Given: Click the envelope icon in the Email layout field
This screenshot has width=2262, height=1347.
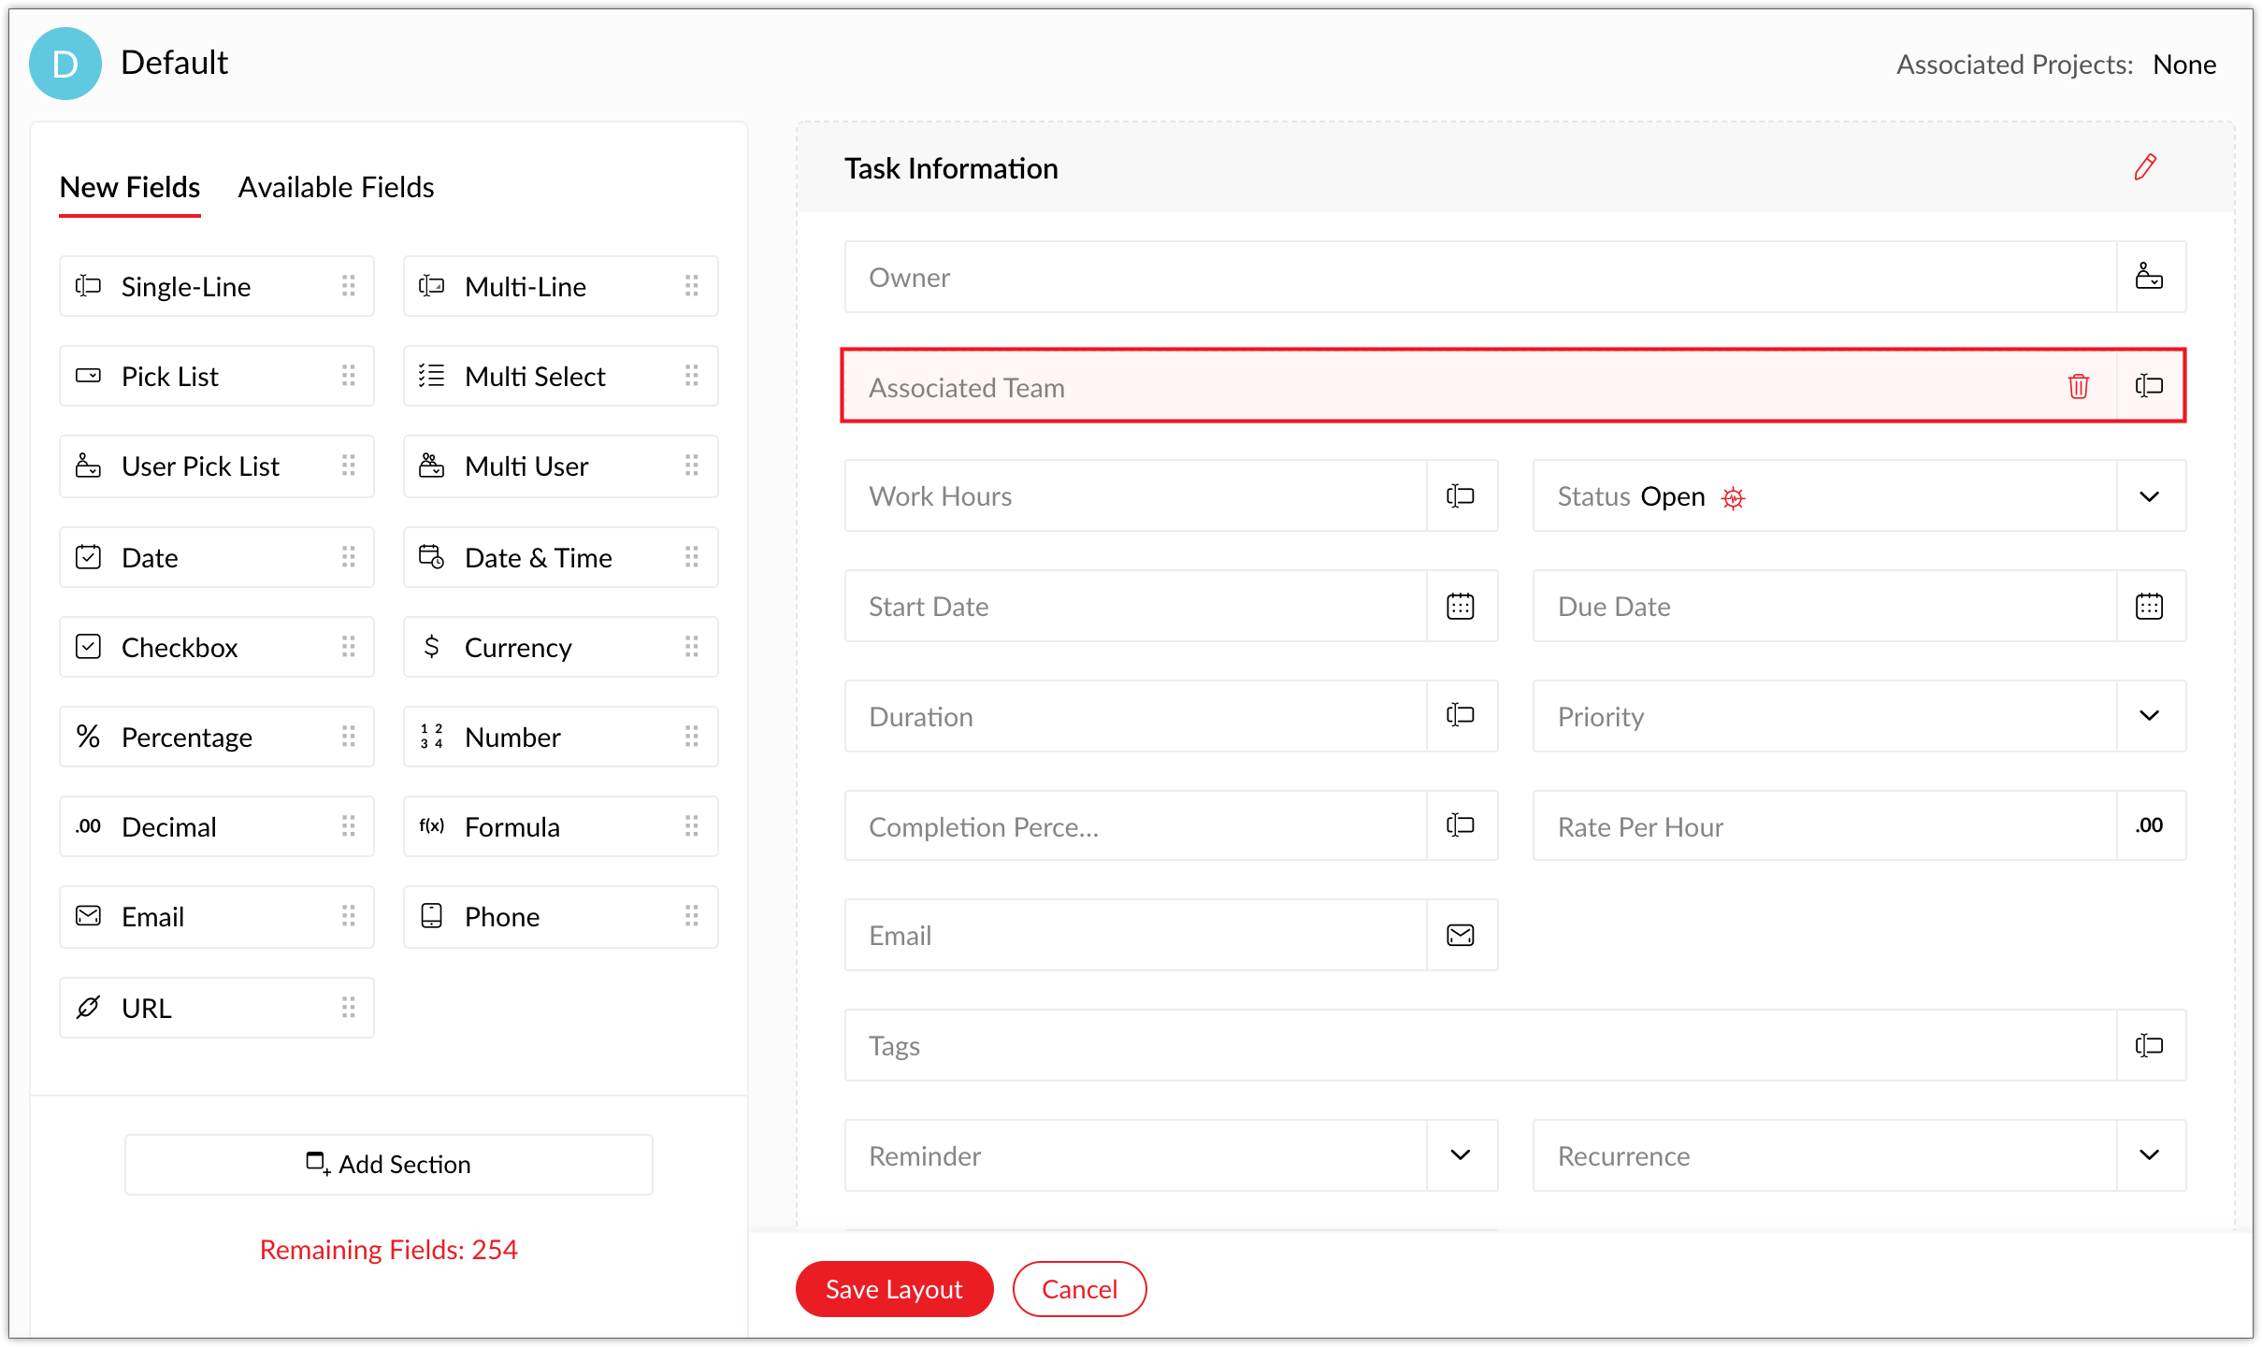Looking at the screenshot, I should (1460, 936).
